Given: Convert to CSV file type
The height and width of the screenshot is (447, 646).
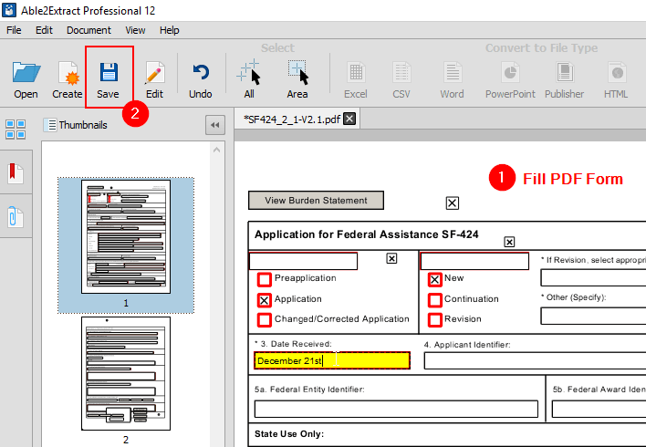Looking at the screenshot, I should pyautogui.click(x=401, y=80).
